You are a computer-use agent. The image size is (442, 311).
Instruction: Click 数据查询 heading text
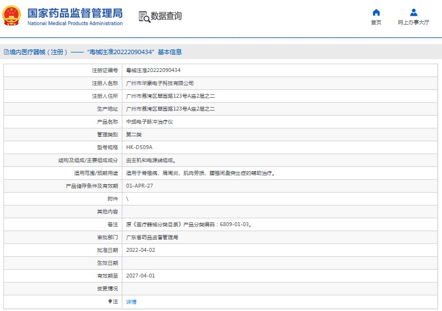tap(166, 16)
